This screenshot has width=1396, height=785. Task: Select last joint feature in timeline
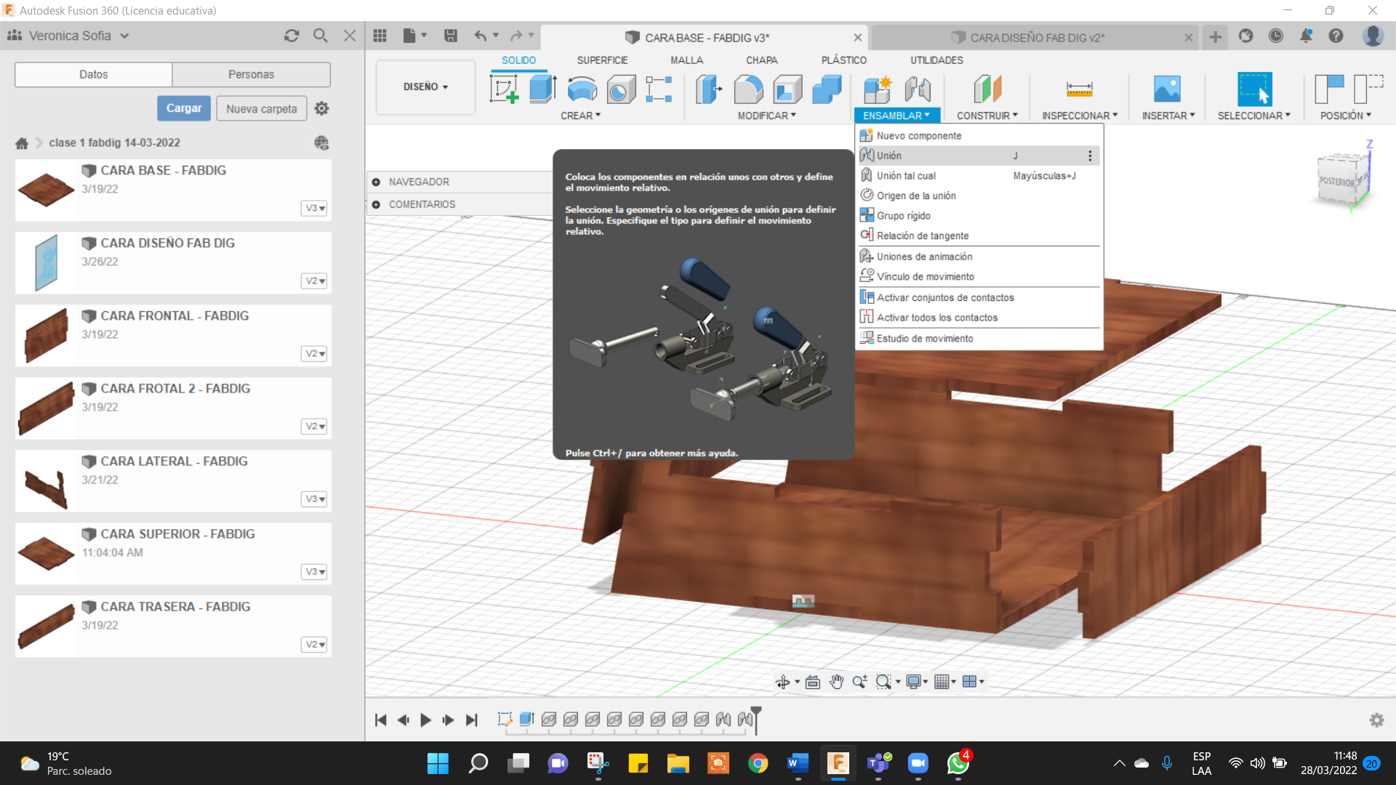pos(745,720)
